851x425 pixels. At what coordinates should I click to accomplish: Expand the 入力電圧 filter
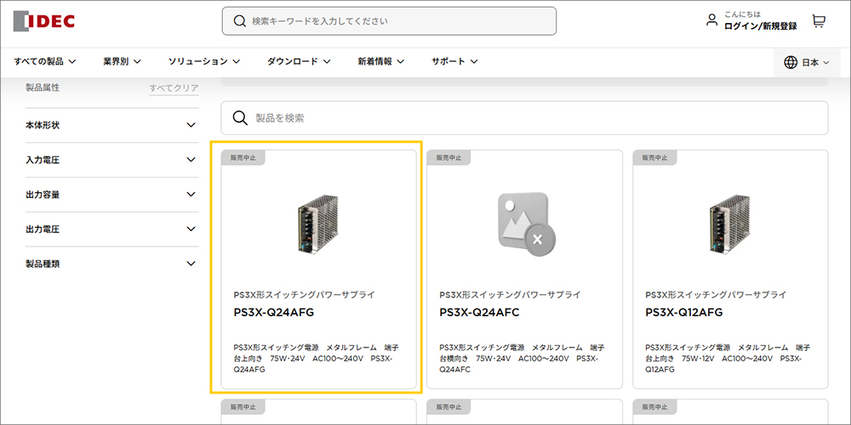tap(191, 160)
